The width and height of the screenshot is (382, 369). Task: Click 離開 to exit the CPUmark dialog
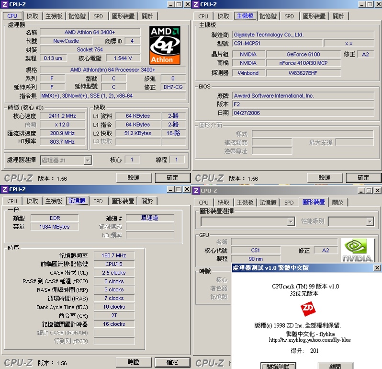pos(336,366)
